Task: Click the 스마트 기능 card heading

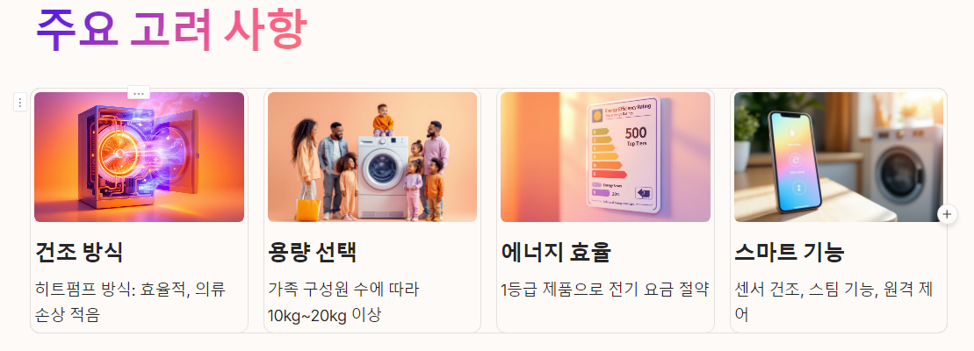Action: [x=789, y=253]
